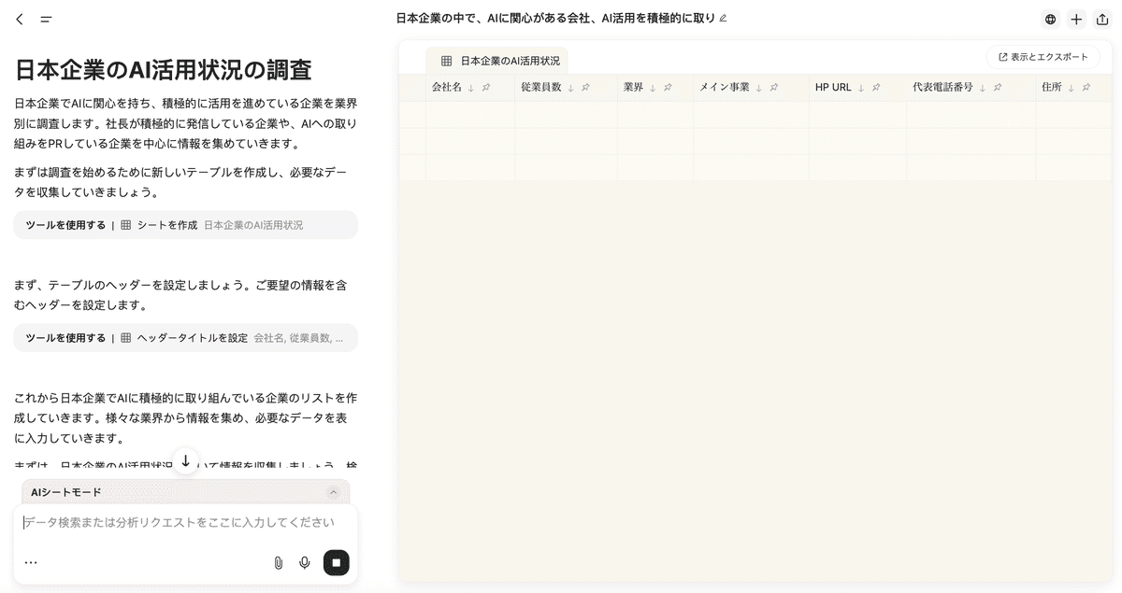Screen dimensions: 1122x593
Task: Stop generation with the square button
Action: (x=336, y=562)
